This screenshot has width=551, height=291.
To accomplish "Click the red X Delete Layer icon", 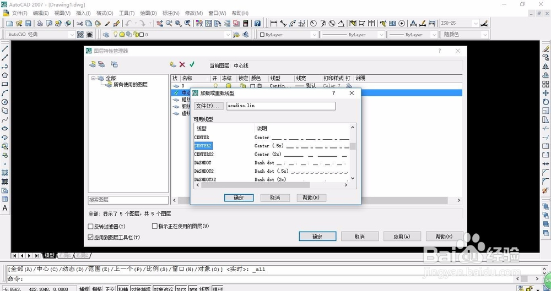I will pos(182,64).
